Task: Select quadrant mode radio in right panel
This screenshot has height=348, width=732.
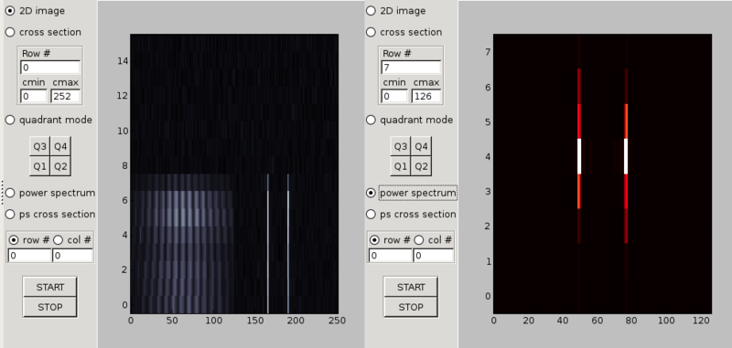Action: (x=371, y=120)
